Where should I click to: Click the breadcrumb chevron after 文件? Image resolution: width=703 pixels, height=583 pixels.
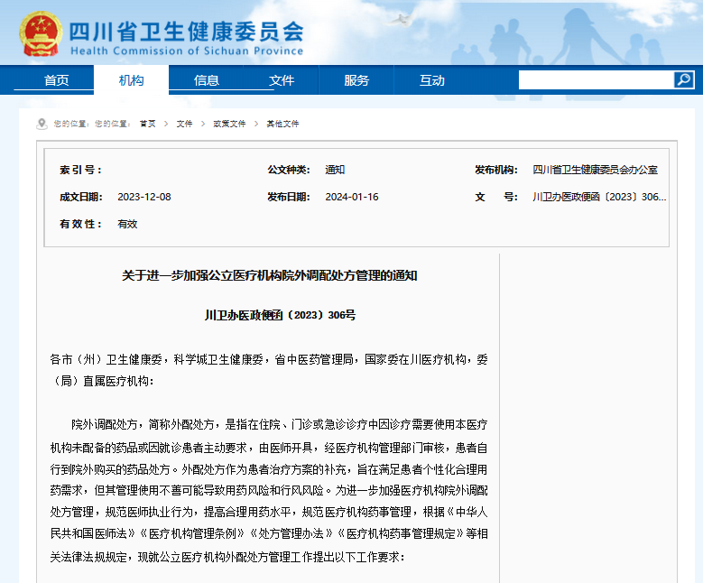point(203,124)
